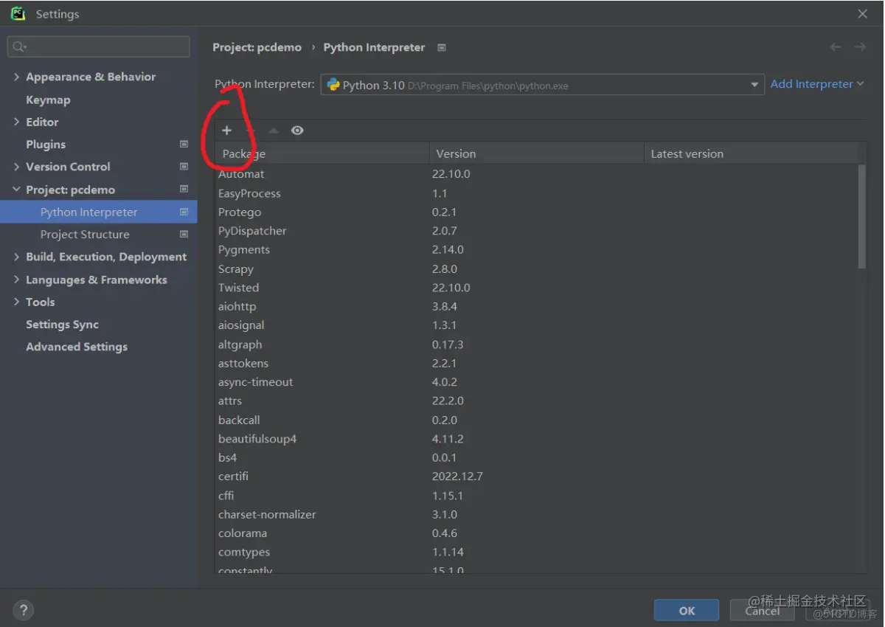Open Add Interpreter menu
The height and width of the screenshot is (627, 885).
click(x=816, y=84)
